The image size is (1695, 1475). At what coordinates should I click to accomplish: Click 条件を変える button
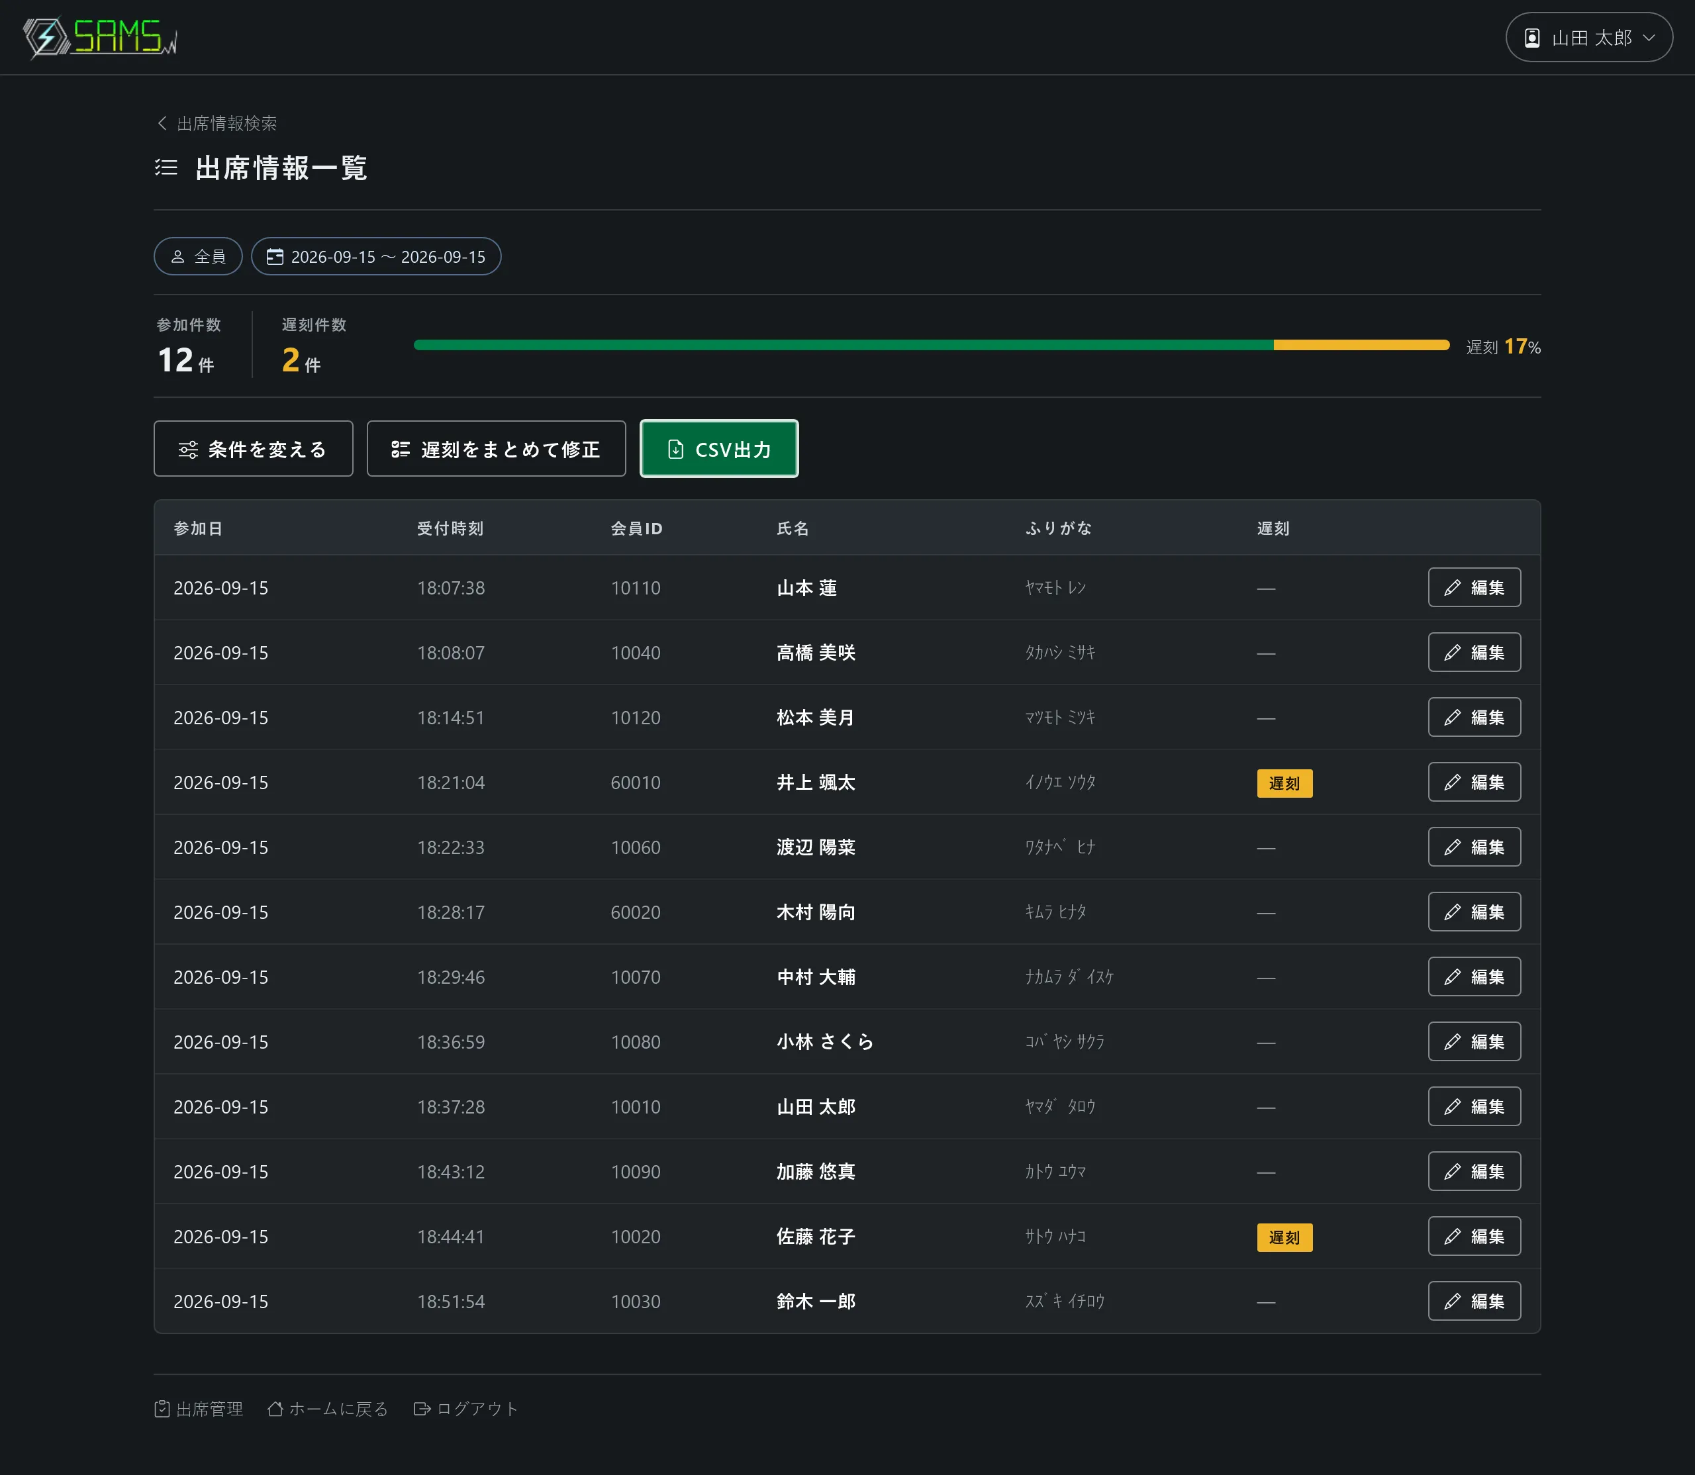pos(254,449)
